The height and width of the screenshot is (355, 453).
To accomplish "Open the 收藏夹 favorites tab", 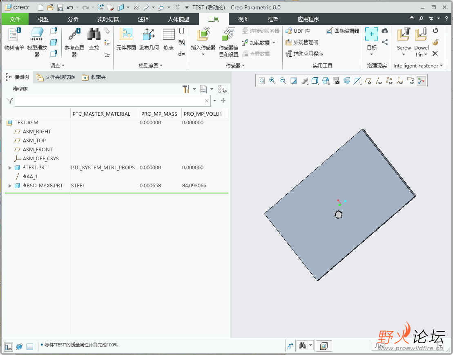I will [x=94, y=77].
